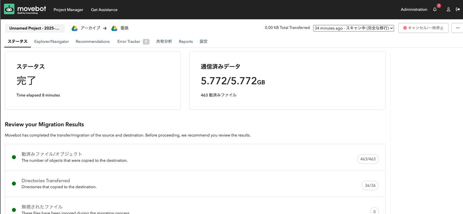This screenshot has height=214, width=463.
Task: Click the green dot for 無視されたファイル
Action: [x=14, y=210]
